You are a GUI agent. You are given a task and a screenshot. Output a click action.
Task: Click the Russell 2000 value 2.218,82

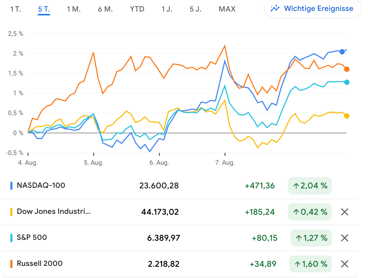coord(164,264)
